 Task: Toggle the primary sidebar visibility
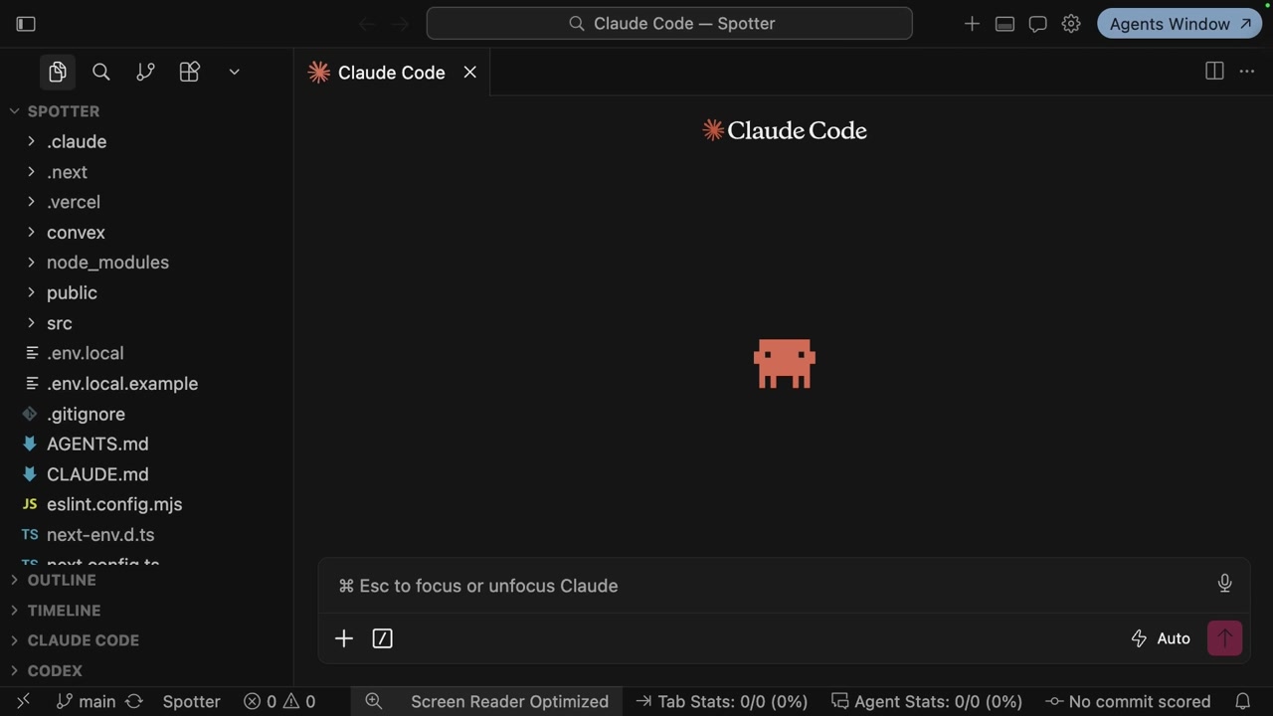[x=27, y=23]
